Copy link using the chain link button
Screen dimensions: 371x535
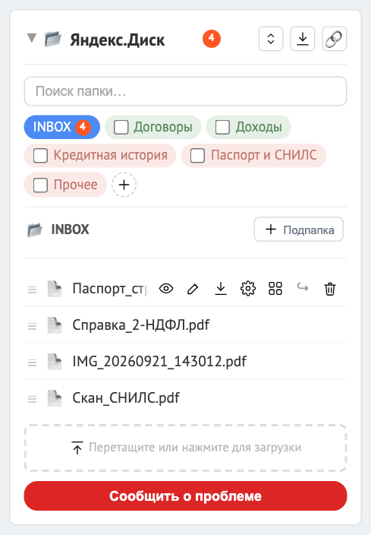click(335, 39)
